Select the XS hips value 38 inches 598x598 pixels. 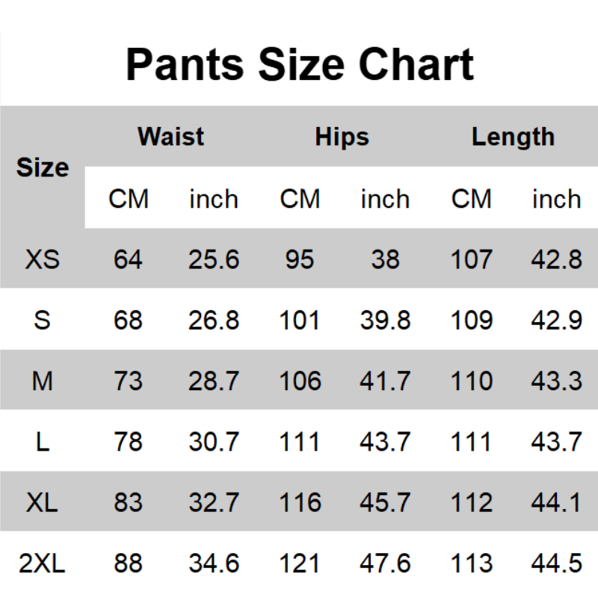pyautogui.click(x=385, y=259)
